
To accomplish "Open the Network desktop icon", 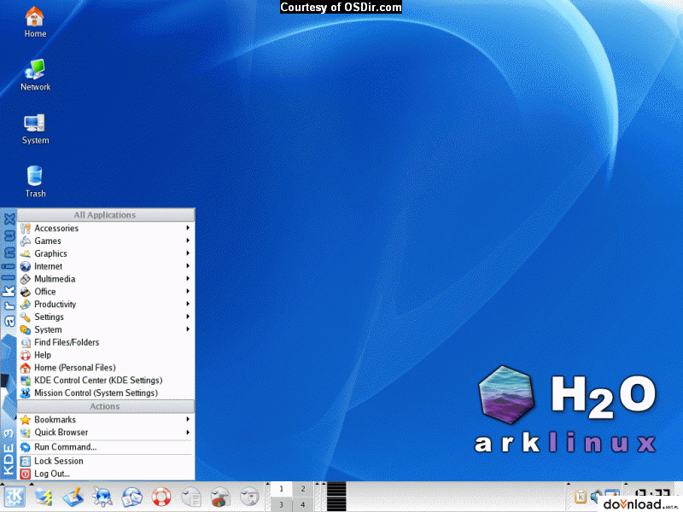I will click(x=35, y=75).
